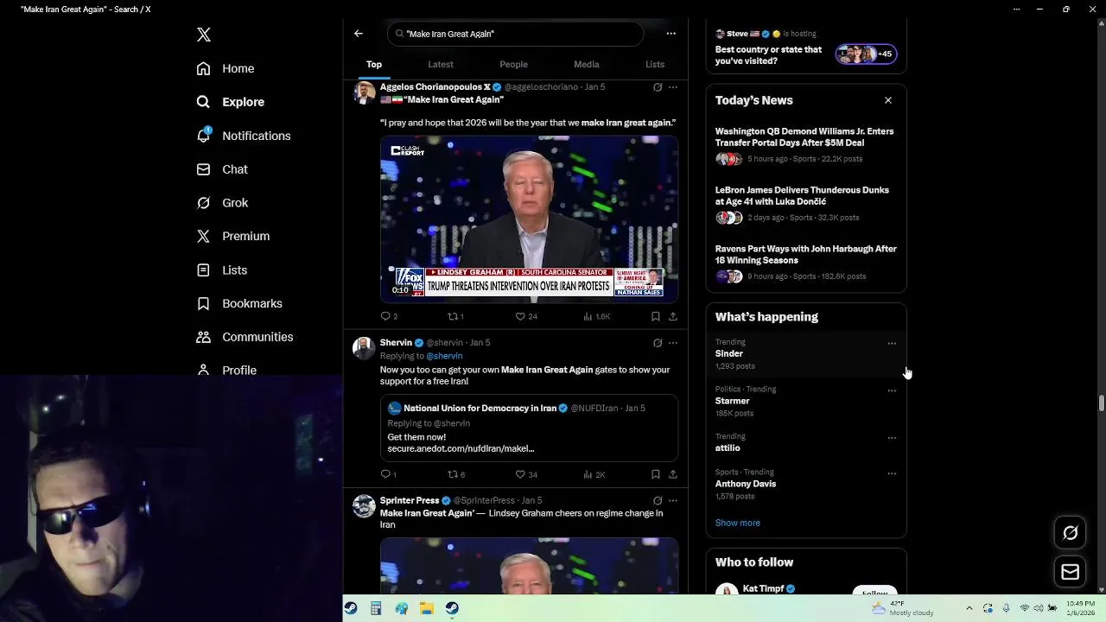Viewport: 1106px width, 622px height.
Task: Open the Explore page
Action: pos(231,102)
